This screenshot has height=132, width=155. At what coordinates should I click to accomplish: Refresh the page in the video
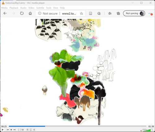pyautogui.click(x=22, y=13)
